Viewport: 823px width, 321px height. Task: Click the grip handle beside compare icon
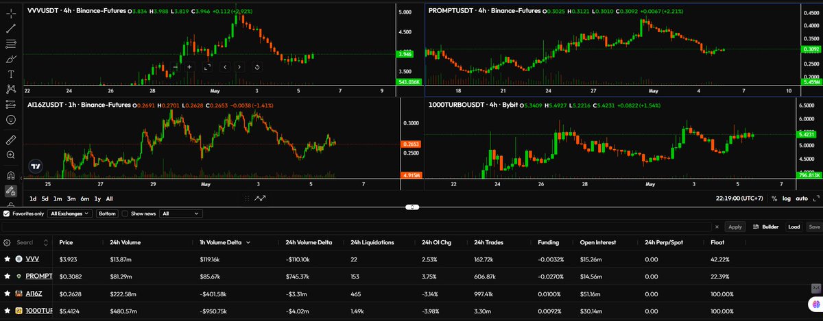pyautogui.click(x=247, y=198)
